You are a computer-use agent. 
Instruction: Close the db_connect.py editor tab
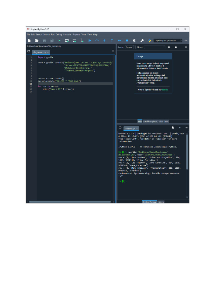[x=48, y=52]
